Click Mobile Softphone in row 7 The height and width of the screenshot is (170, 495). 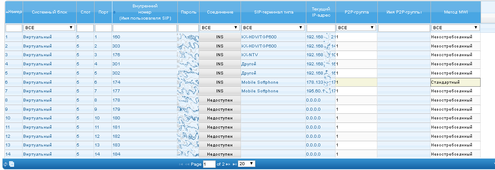point(260,91)
